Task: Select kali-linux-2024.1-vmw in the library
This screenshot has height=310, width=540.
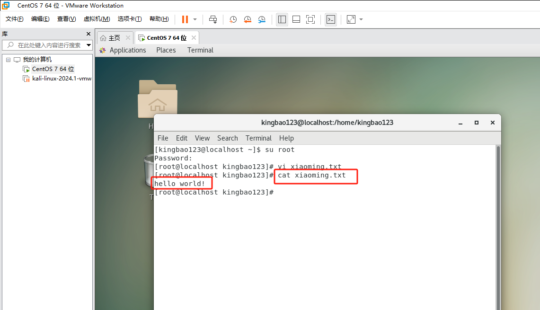Action: tap(62, 79)
